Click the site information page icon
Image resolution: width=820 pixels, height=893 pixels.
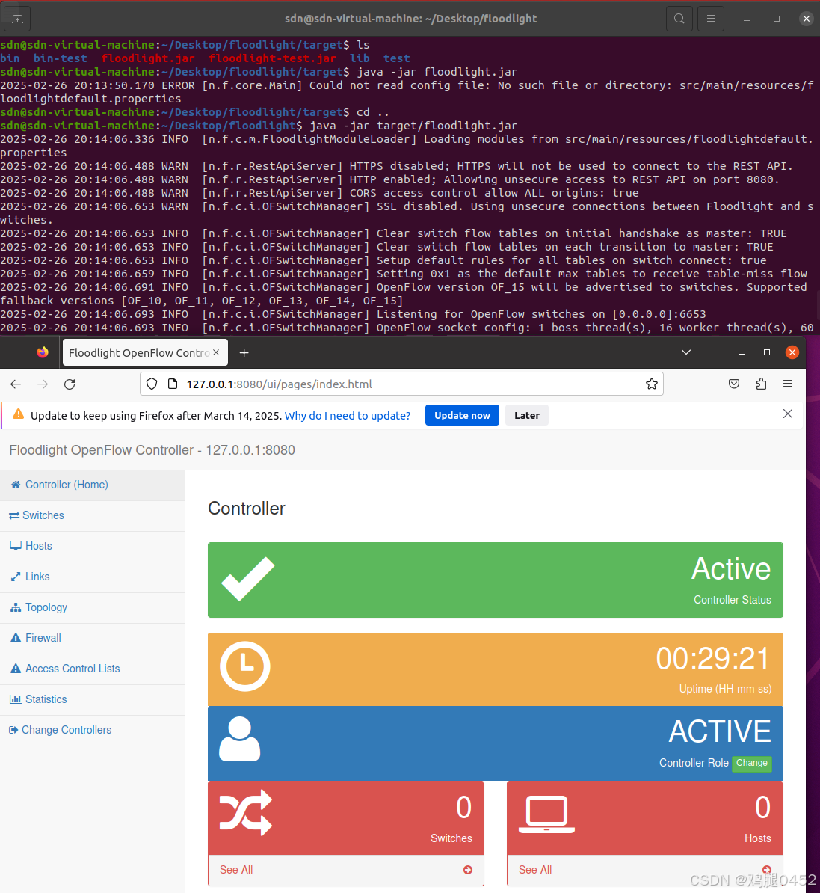[x=173, y=384]
